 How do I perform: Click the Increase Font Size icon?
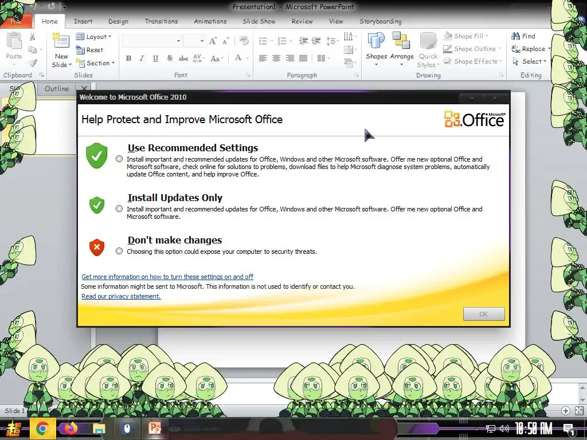[213, 41]
